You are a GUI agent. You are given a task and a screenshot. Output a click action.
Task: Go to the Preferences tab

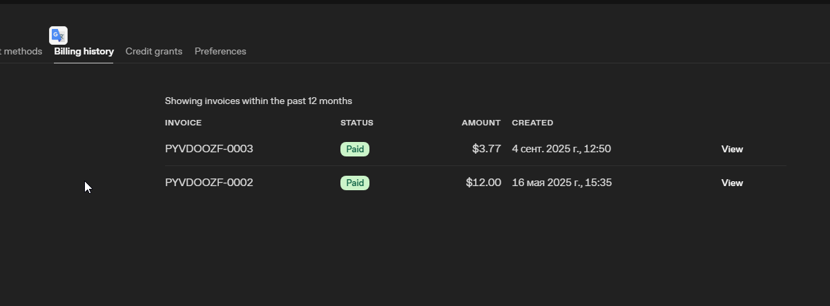tap(220, 52)
